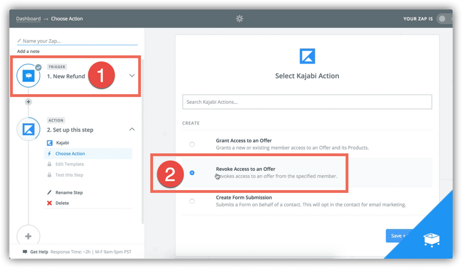Click the lock icon beside Edit Template
This screenshot has height=268, width=462.
[x=50, y=164]
